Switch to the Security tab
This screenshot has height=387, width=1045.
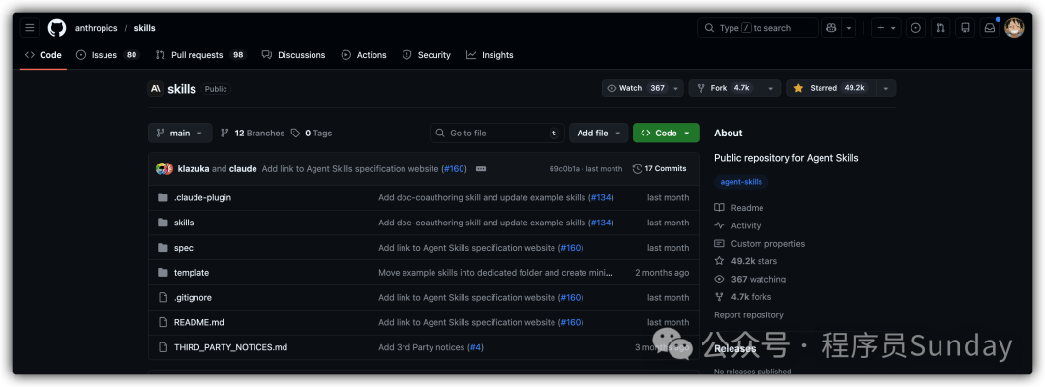pyautogui.click(x=427, y=55)
